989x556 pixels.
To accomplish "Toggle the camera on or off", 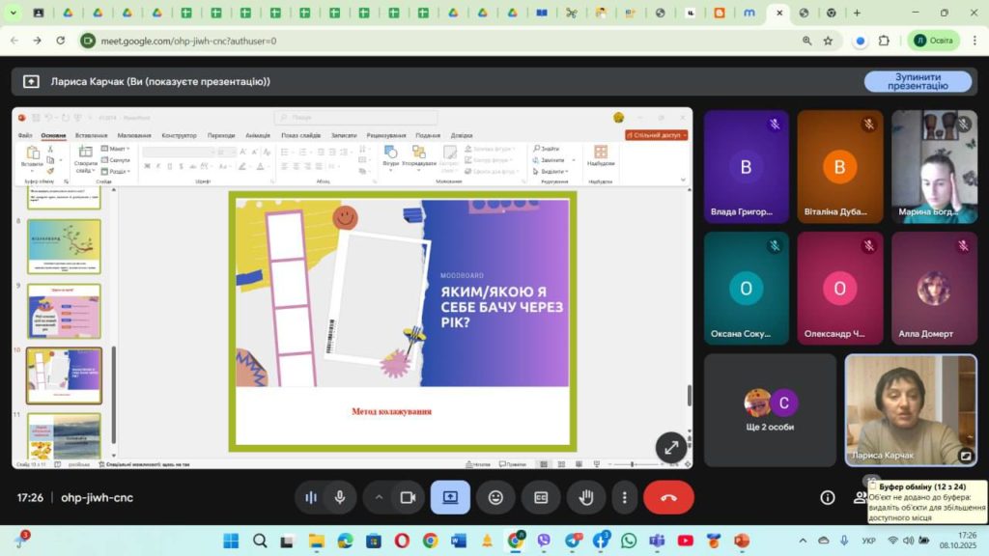I will [x=408, y=497].
